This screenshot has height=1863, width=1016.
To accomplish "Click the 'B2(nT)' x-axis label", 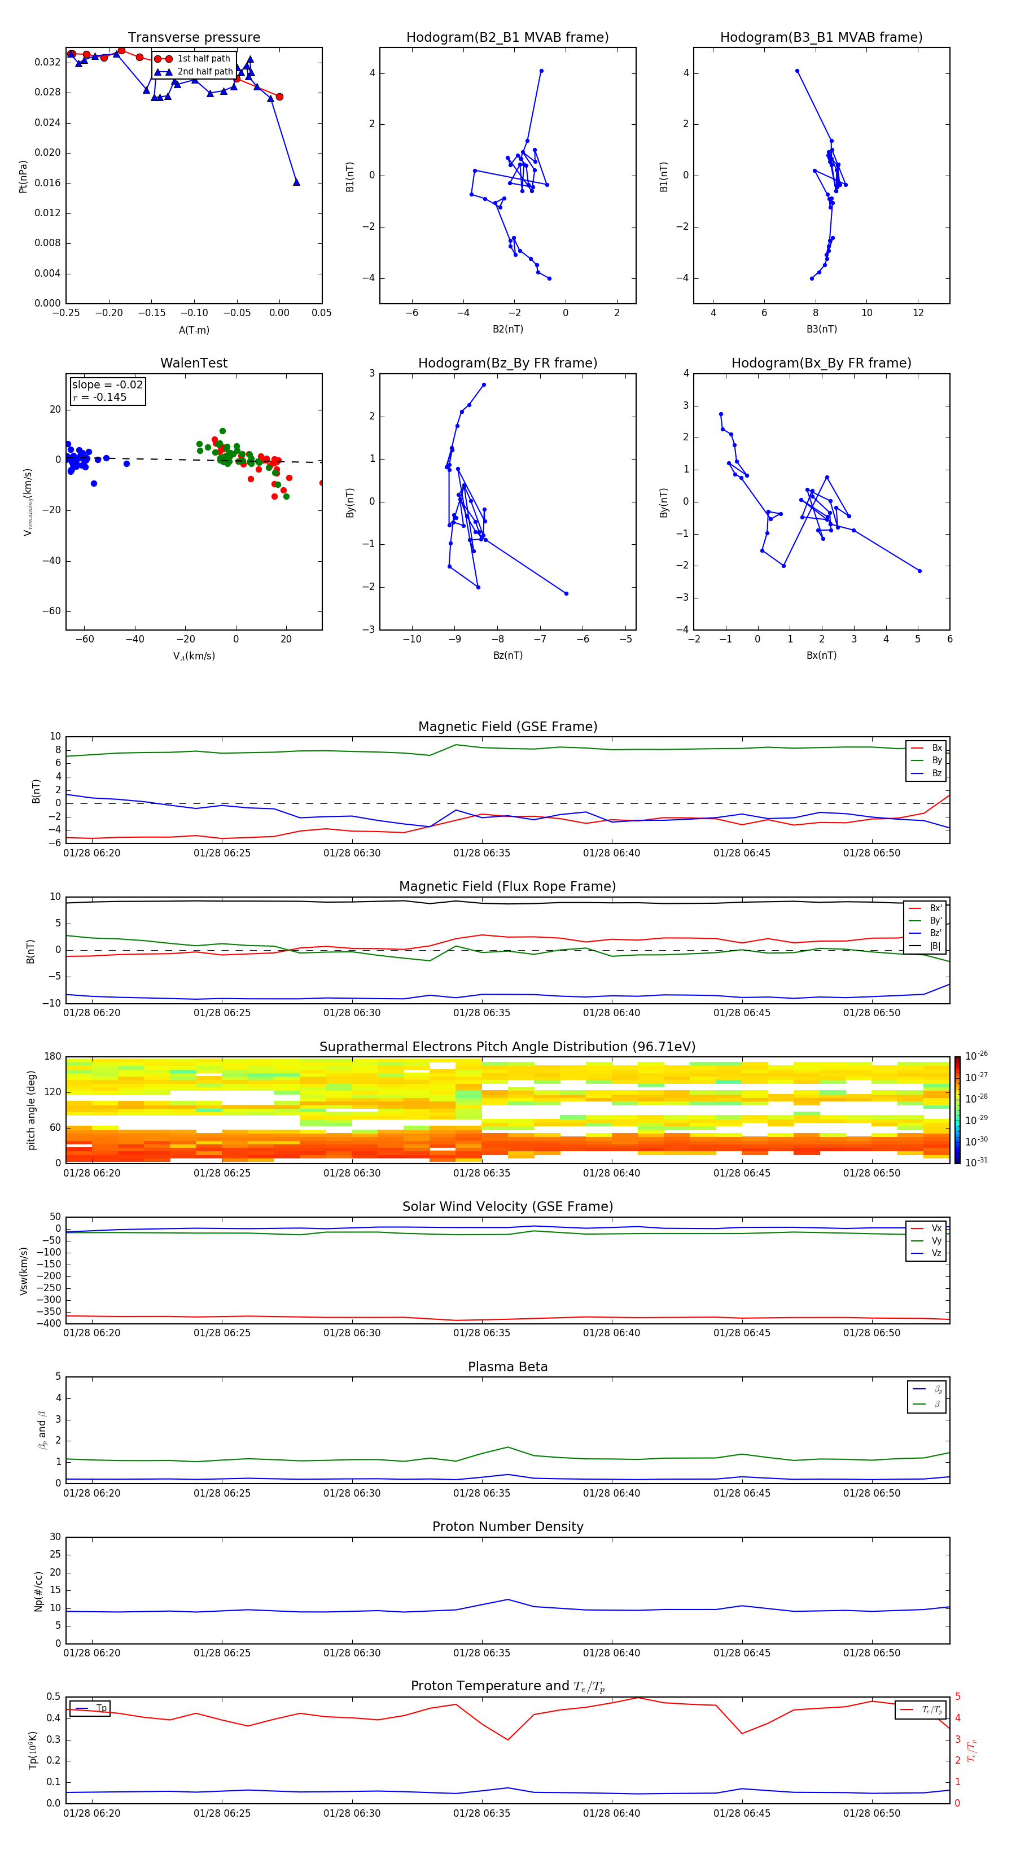I will click(507, 329).
